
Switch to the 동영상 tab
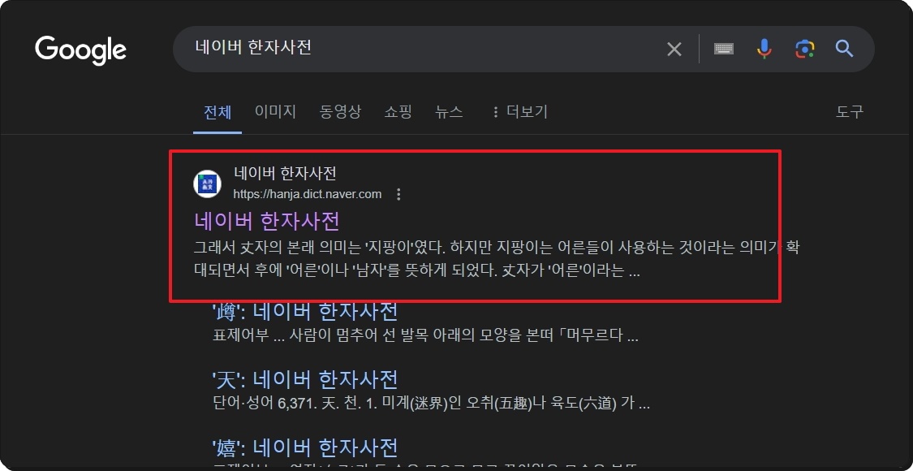coord(340,112)
